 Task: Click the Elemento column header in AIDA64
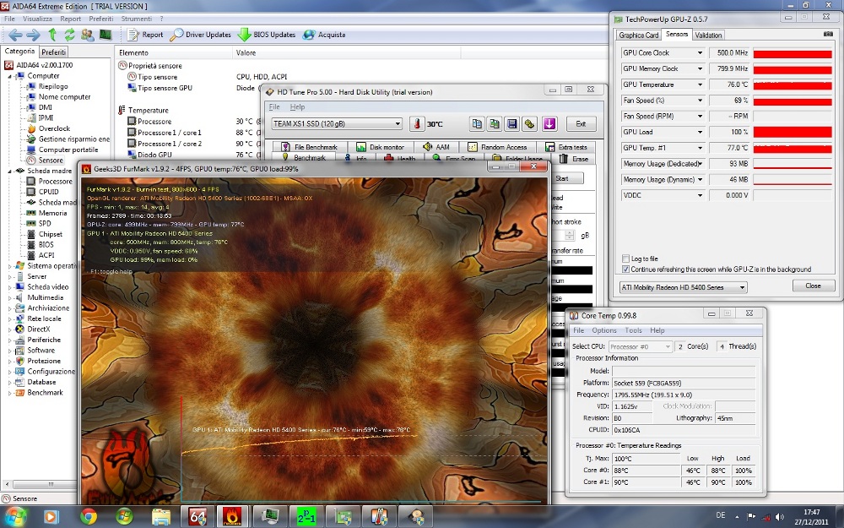pyautogui.click(x=173, y=52)
